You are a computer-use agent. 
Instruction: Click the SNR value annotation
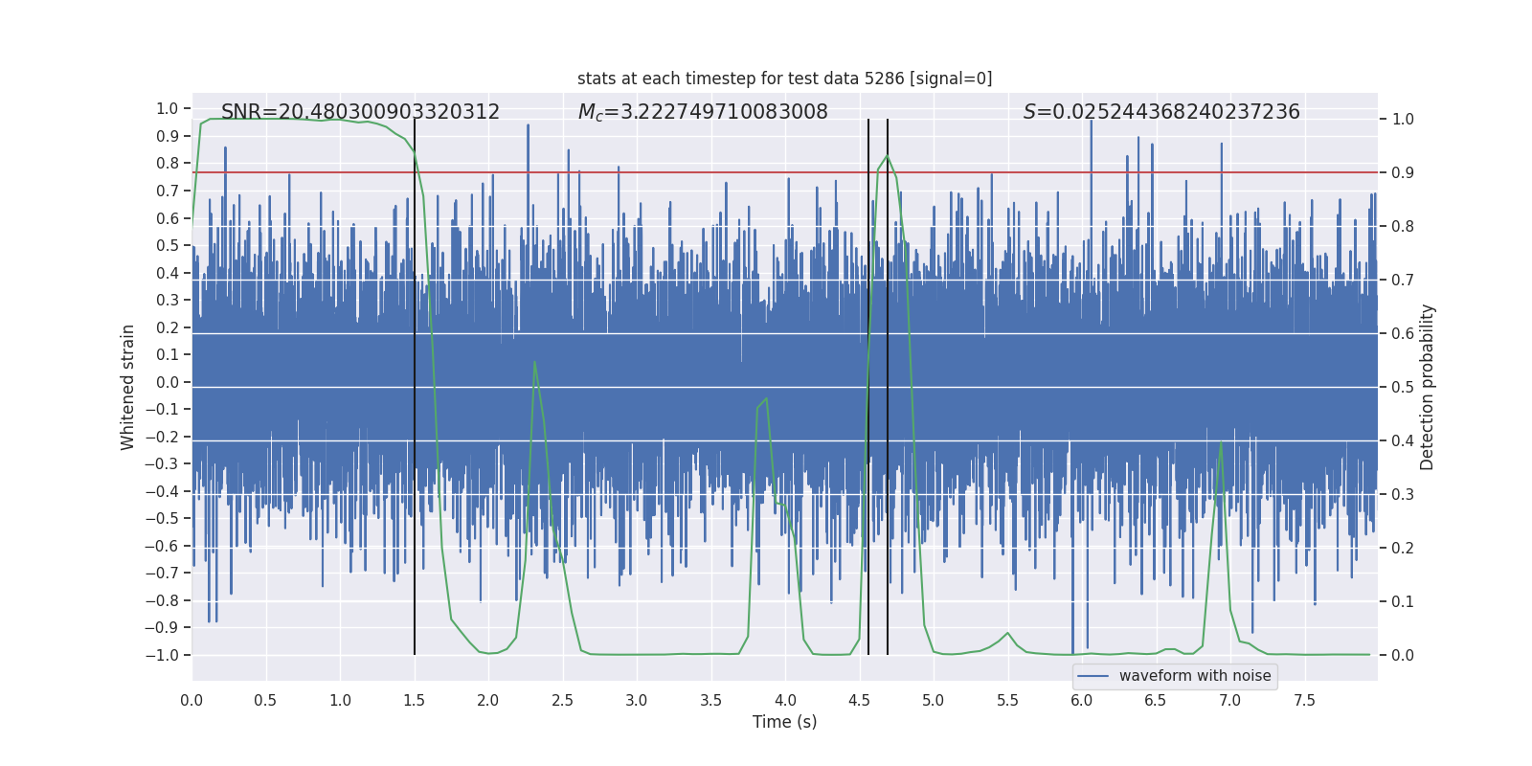pyautogui.click(x=360, y=112)
